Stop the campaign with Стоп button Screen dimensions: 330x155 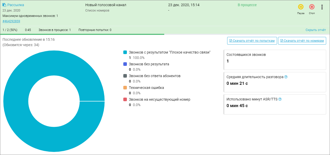point(312,7)
